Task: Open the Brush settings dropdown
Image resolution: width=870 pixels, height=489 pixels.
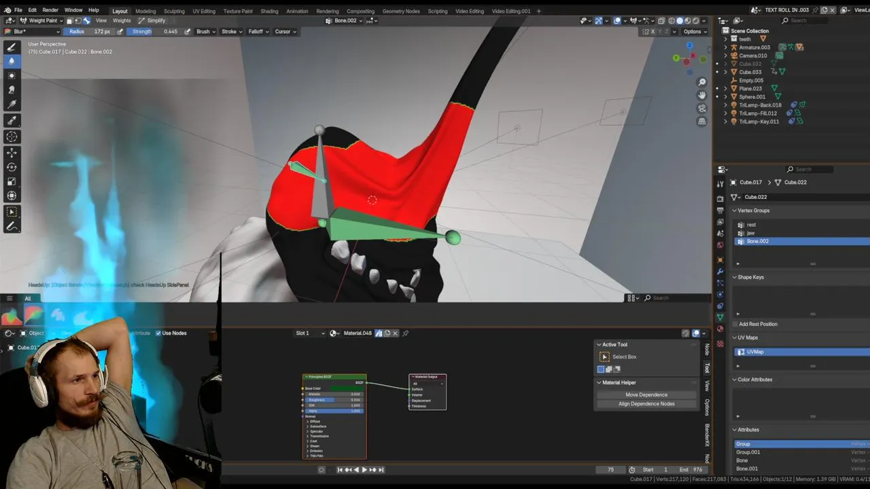Action: [x=205, y=31]
